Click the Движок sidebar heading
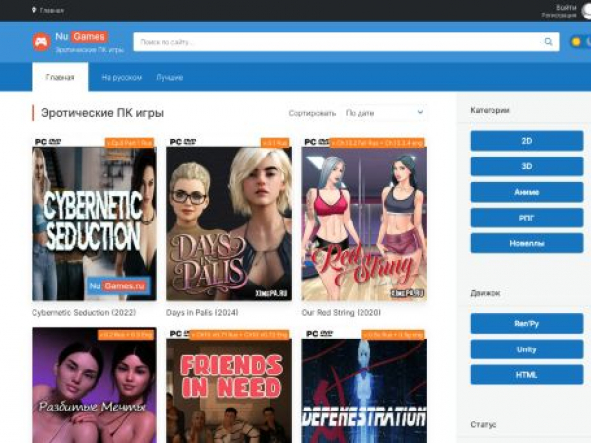The width and height of the screenshot is (591, 443). (x=485, y=293)
